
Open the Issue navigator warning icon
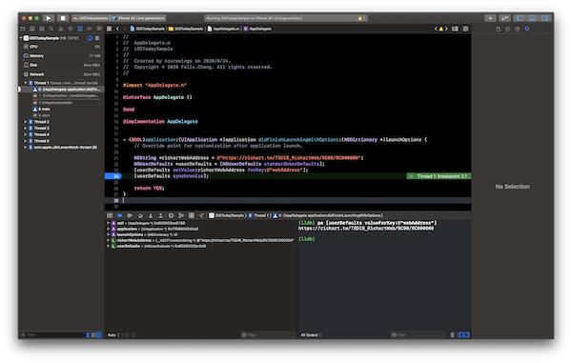[x=61, y=29]
